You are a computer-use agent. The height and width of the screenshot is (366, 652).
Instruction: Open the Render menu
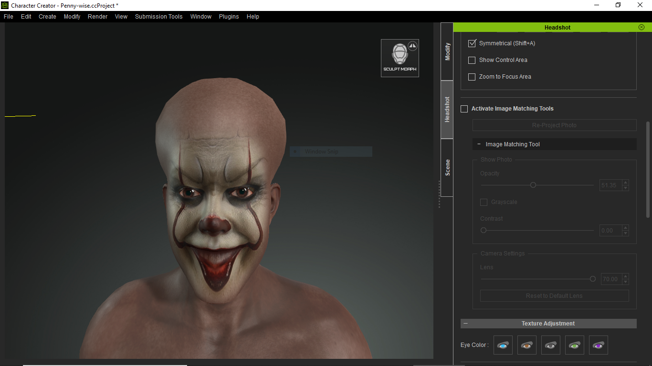(x=98, y=16)
